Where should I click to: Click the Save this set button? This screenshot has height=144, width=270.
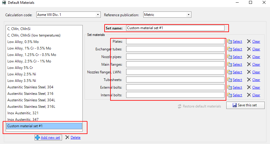245,105
